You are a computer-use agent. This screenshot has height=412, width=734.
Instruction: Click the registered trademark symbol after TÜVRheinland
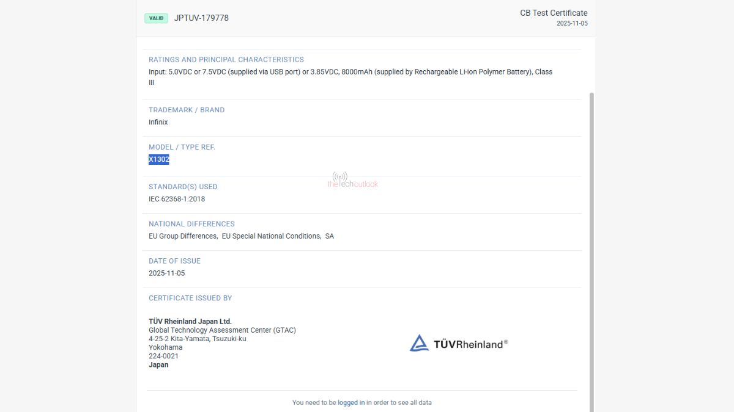point(506,342)
